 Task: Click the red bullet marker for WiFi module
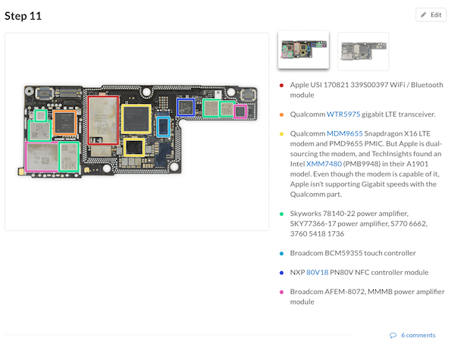[x=281, y=86]
